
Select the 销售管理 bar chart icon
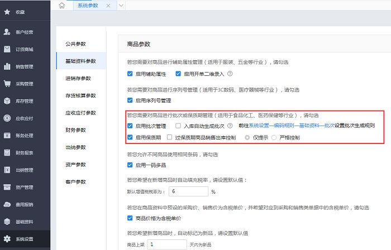(x=7, y=66)
